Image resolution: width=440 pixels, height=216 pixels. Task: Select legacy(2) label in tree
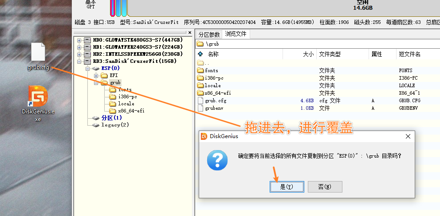click(115, 125)
